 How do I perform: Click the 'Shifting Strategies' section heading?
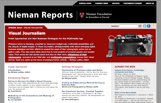coord(72,67)
